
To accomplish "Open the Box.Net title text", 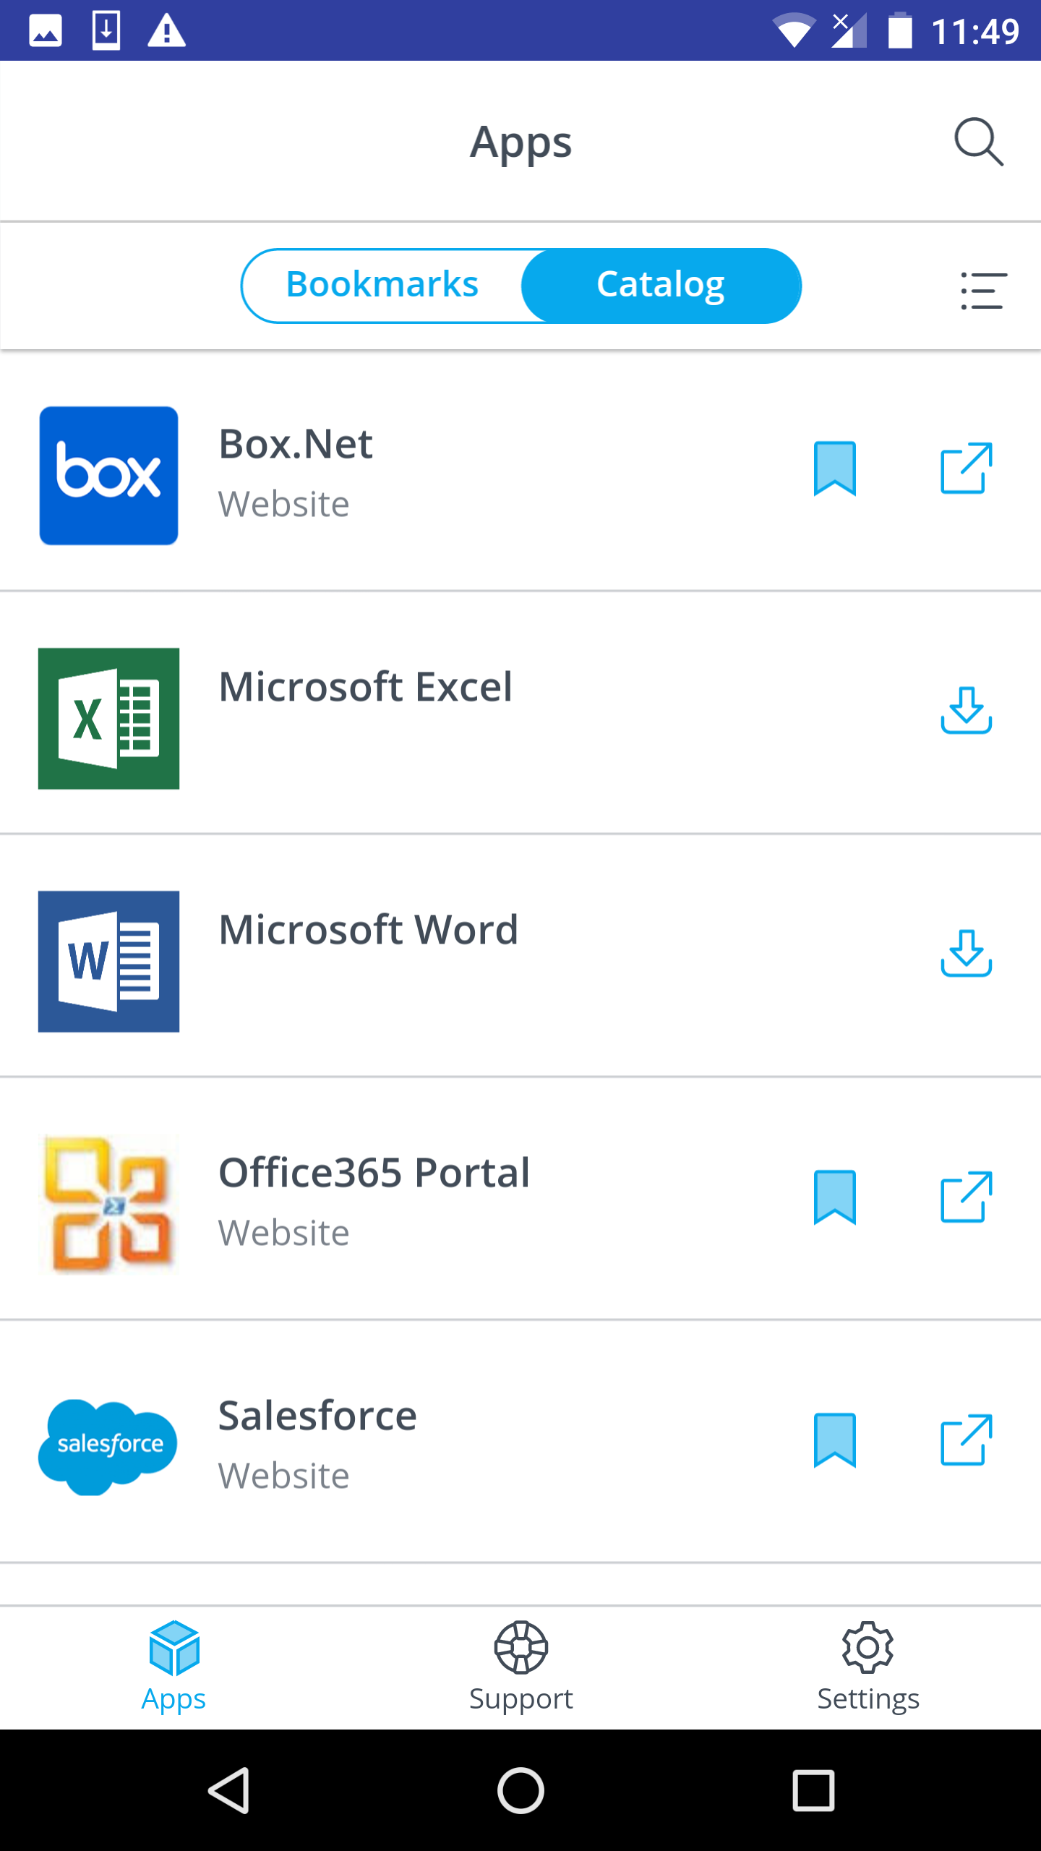I will [296, 444].
